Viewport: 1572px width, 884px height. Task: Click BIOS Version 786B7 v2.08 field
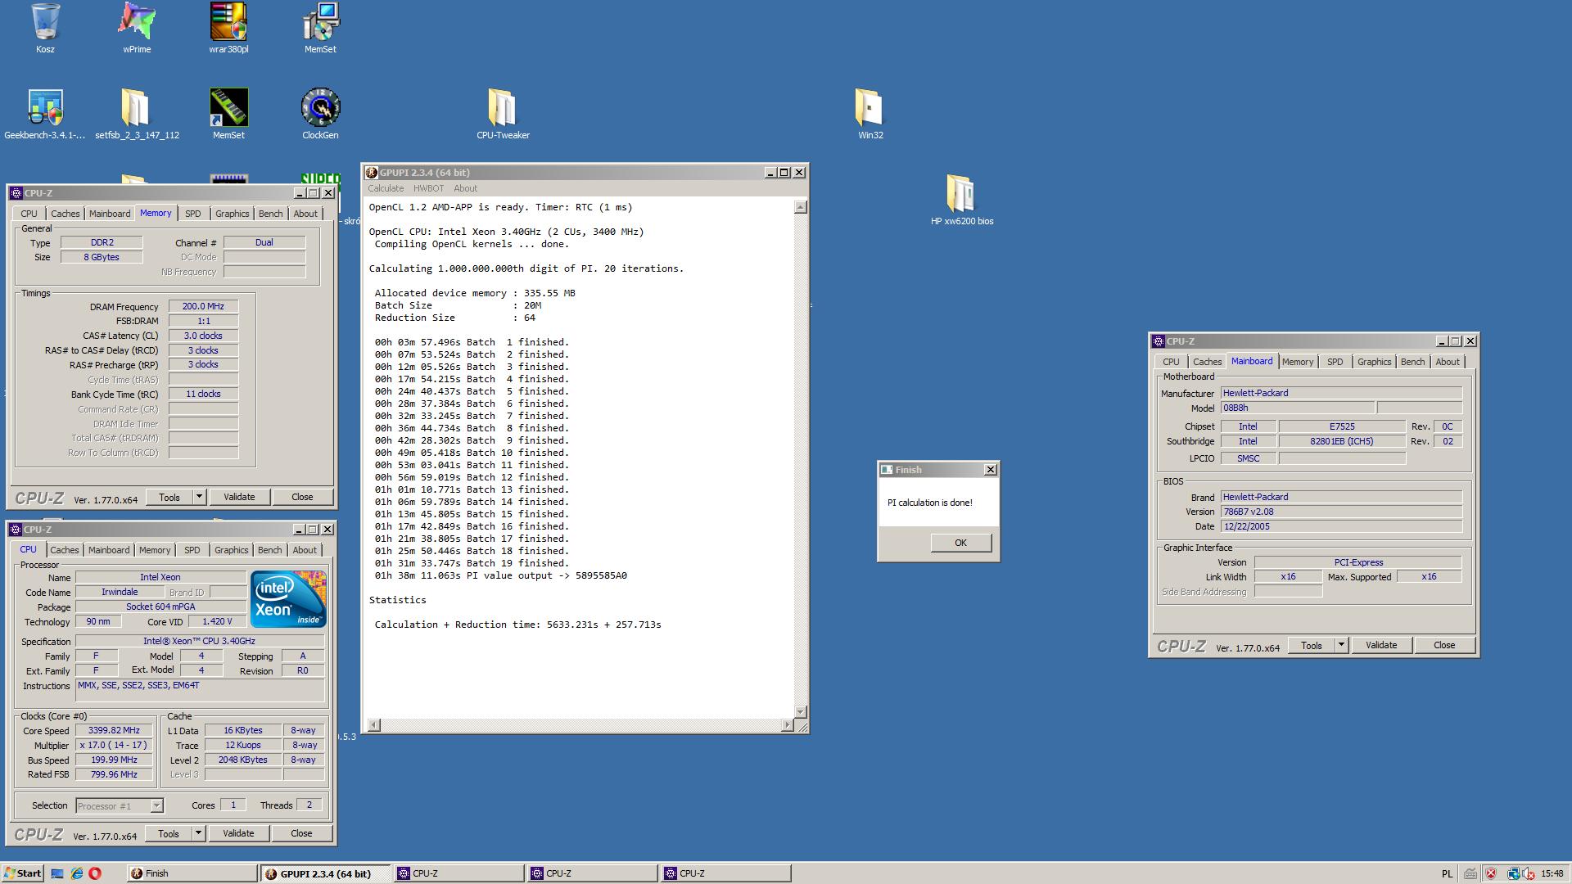(1341, 512)
